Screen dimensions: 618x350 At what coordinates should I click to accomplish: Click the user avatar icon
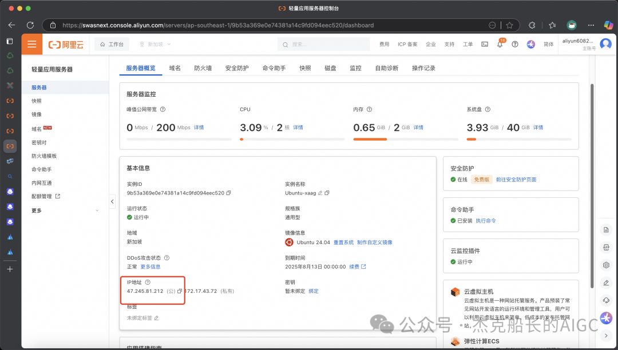point(605,43)
